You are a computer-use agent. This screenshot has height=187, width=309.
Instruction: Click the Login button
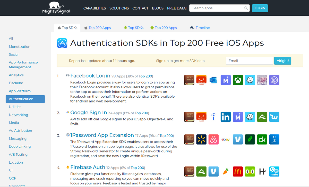(x=260, y=8)
